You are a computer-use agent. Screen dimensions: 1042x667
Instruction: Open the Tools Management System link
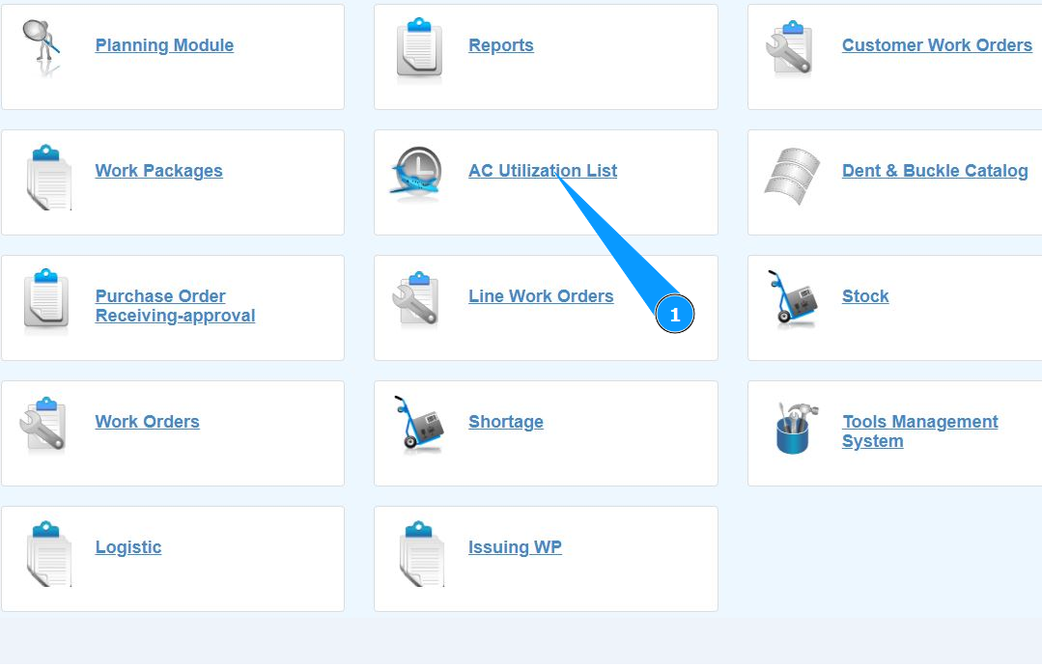tap(919, 431)
